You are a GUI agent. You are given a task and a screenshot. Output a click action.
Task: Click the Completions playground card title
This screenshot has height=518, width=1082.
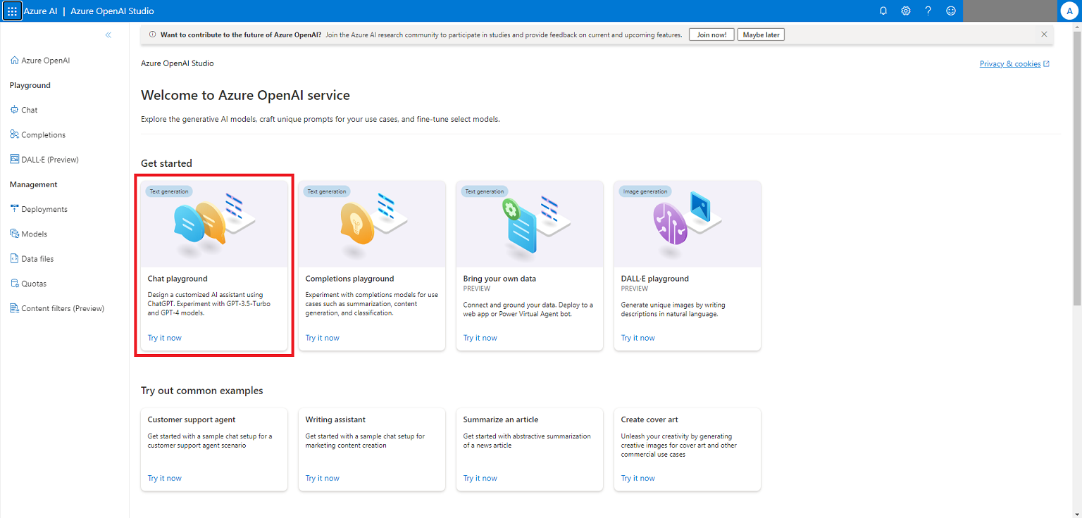coord(350,279)
